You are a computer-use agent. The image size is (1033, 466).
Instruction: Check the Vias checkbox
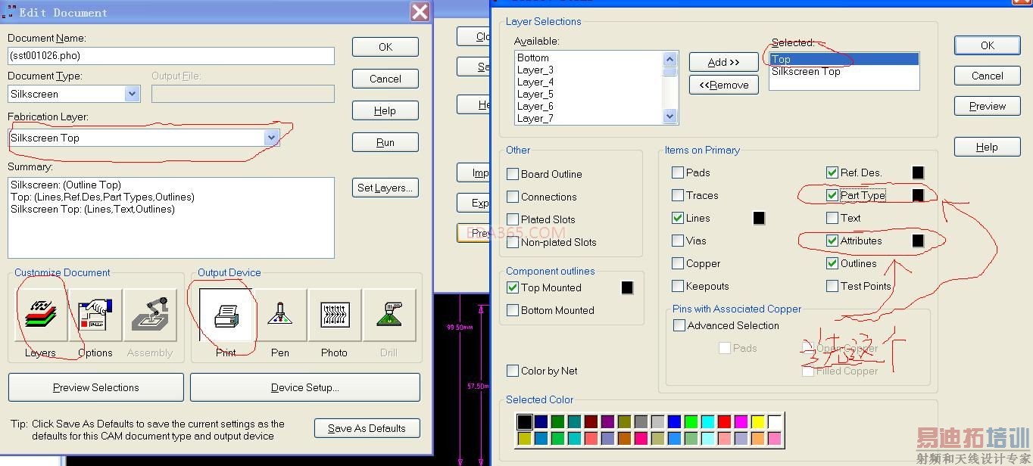[x=678, y=241]
